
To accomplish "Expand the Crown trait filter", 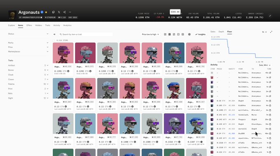I will (x=28, y=79).
